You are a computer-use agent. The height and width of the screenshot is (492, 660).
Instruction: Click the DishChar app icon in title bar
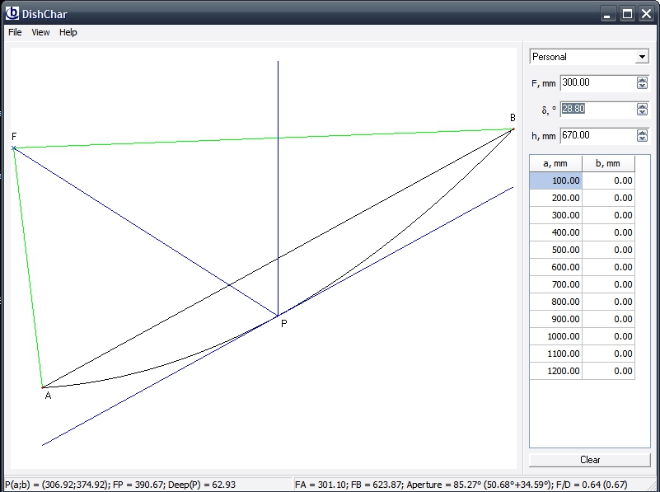[12, 13]
